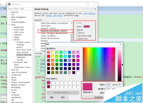Click the filter text field in Preferences
The image size is (143, 103).
coord(20,9)
